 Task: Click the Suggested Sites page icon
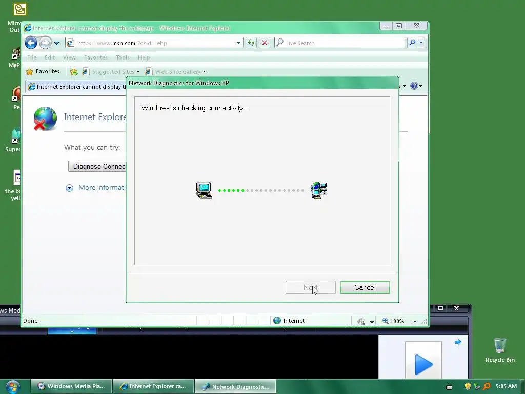click(x=86, y=72)
